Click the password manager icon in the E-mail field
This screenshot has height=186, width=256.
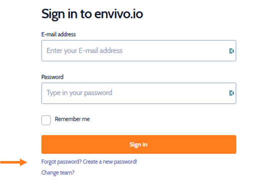232,51
